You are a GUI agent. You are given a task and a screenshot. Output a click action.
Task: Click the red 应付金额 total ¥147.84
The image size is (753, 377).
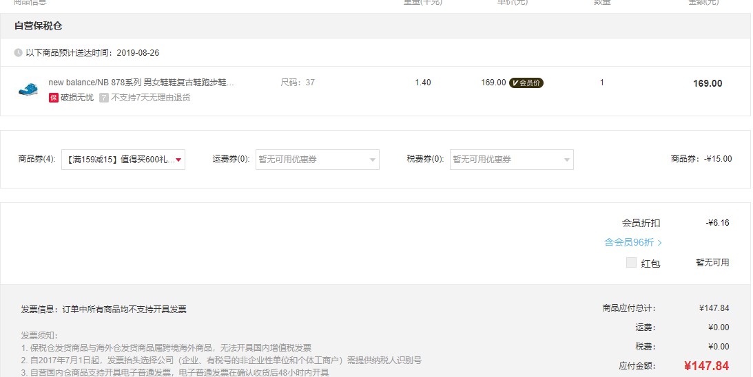click(706, 366)
